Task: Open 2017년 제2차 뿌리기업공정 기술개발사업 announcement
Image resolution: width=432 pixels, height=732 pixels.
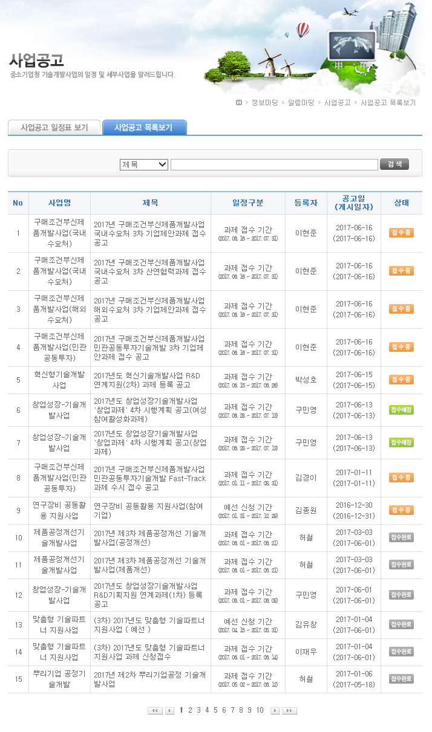Action: 150,679
